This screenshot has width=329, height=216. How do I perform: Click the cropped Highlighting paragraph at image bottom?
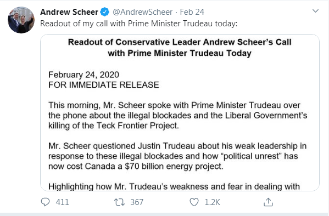tap(174, 186)
